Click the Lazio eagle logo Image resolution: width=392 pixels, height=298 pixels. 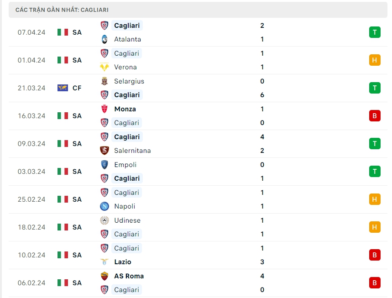pyautogui.click(x=105, y=262)
